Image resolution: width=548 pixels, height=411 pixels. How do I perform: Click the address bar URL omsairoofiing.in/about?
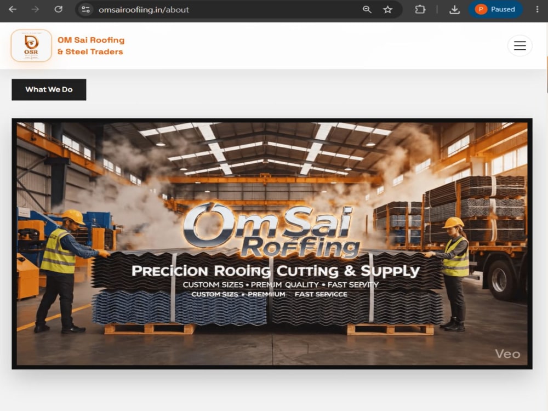144,10
